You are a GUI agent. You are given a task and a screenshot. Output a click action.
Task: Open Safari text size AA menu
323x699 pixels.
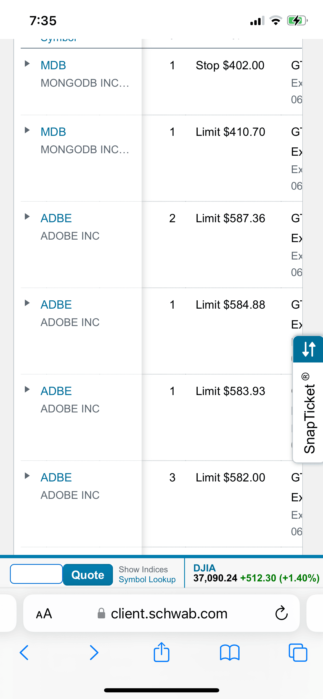coord(44,614)
